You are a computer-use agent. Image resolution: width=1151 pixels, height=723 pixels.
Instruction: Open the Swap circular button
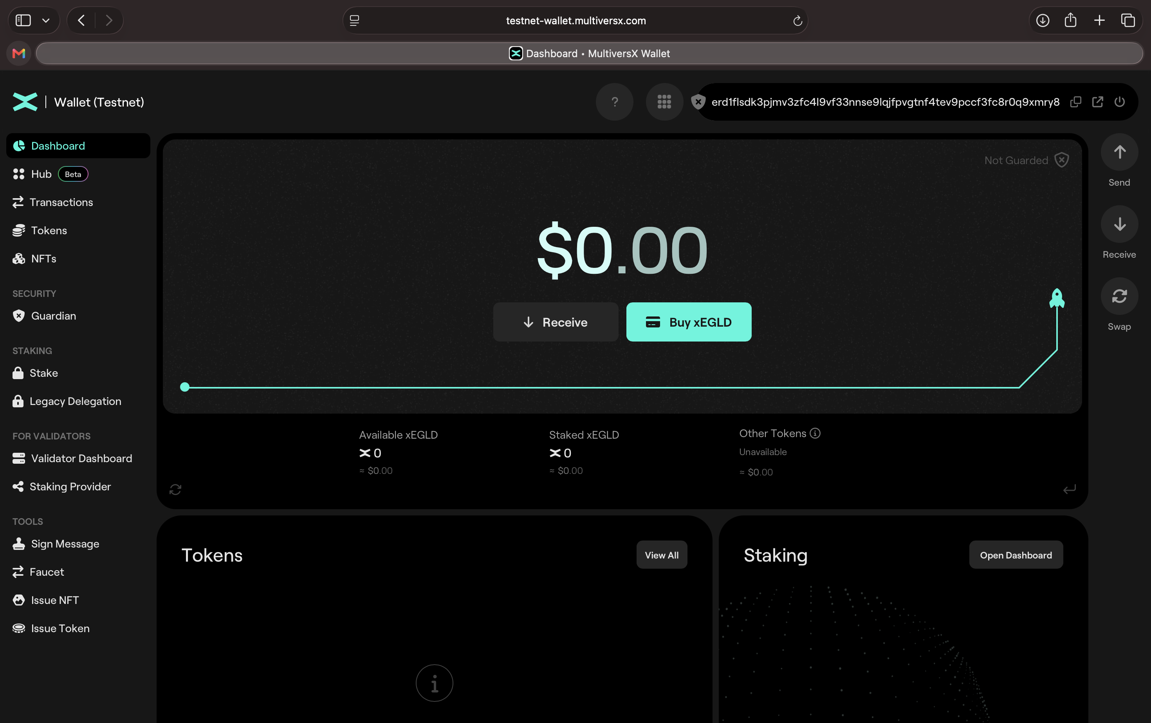[x=1119, y=296]
